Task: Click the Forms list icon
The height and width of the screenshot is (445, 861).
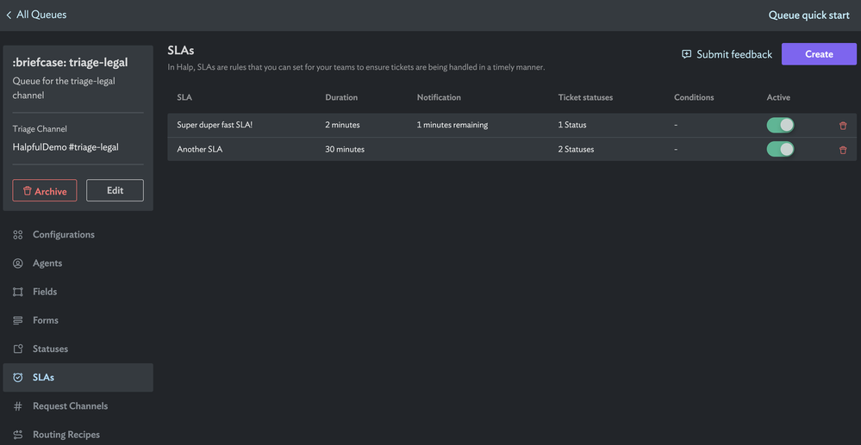Action: [17, 320]
